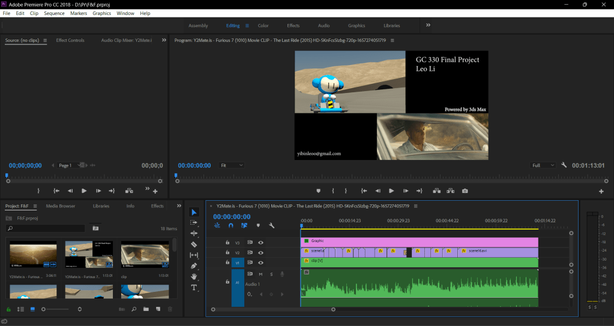The image size is (614, 326).
Task: Click the Export Frame camera icon
Action: (x=465, y=191)
